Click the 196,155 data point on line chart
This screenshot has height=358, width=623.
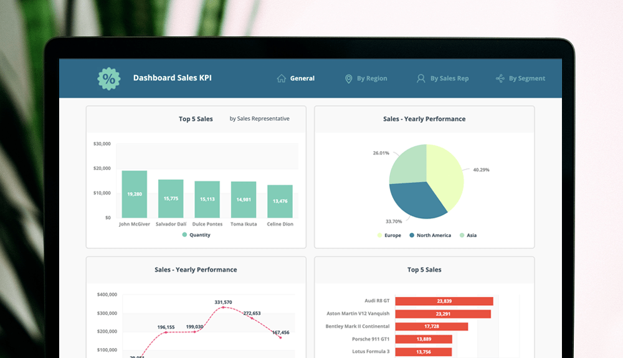pos(166,333)
